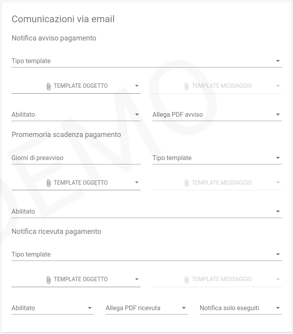Click paperclip icon of Notifica ricevuta Template Oggetto
293x334 pixels.
(48, 280)
